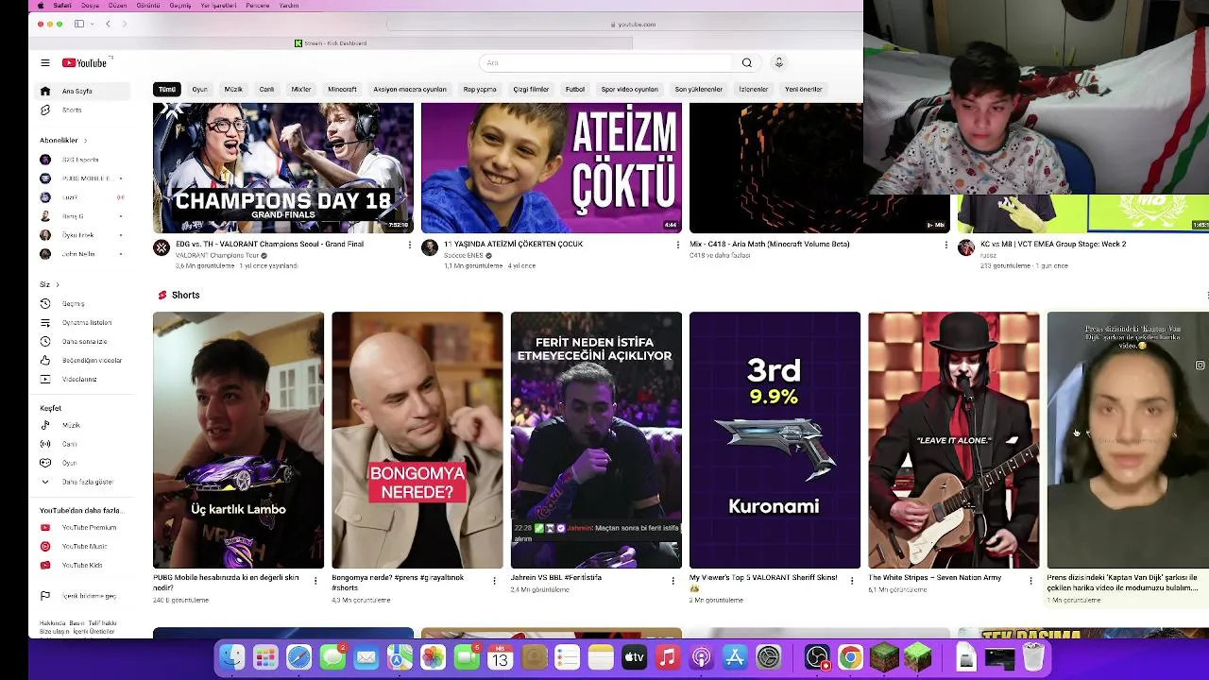
Task: Select the Tümü filter chip
Action: [x=167, y=90]
